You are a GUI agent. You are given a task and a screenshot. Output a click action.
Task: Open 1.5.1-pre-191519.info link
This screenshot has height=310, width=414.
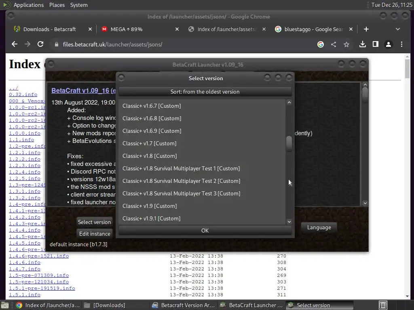pyautogui.click(x=42, y=288)
